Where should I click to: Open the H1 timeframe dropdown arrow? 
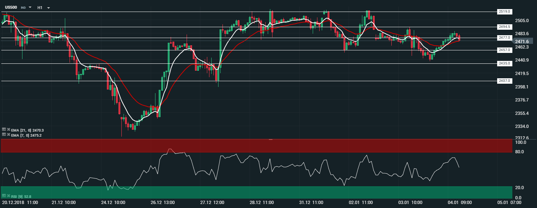[x=49, y=8]
